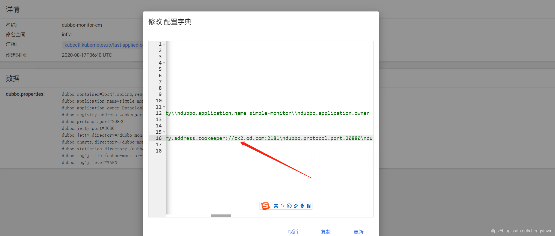The image size is (555, 236).
Task: Click dubbo.log4j.level=WARN in background data
Action: 89,163
